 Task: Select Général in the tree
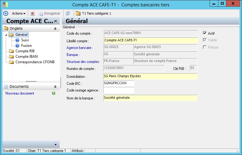22,35
